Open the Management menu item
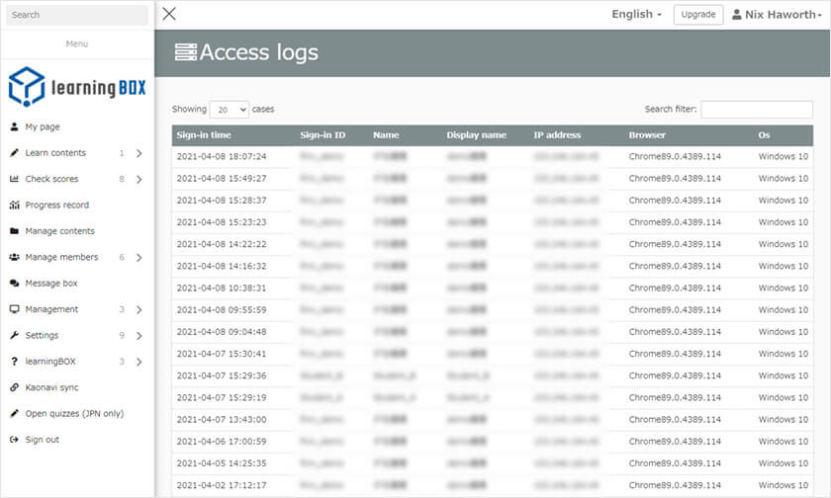 pyautogui.click(x=51, y=309)
